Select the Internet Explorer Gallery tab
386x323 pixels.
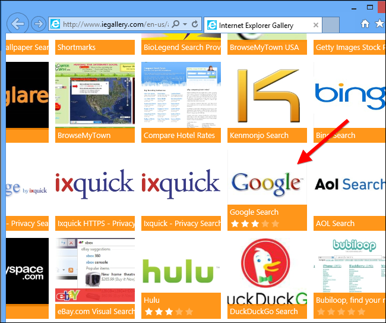[x=263, y=25]
